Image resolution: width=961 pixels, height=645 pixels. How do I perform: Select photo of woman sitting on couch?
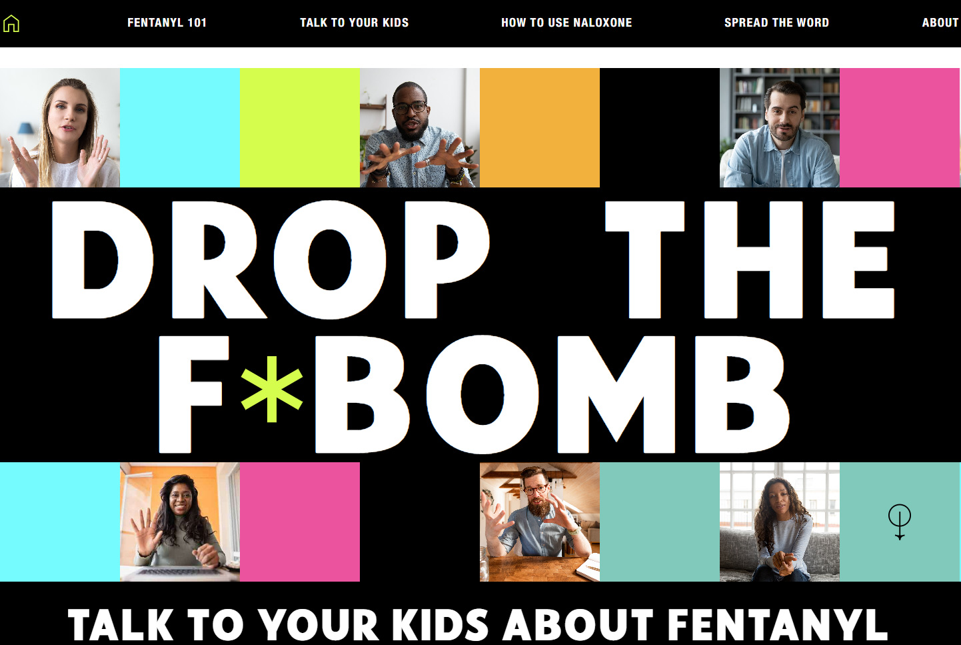pos(780,522)
